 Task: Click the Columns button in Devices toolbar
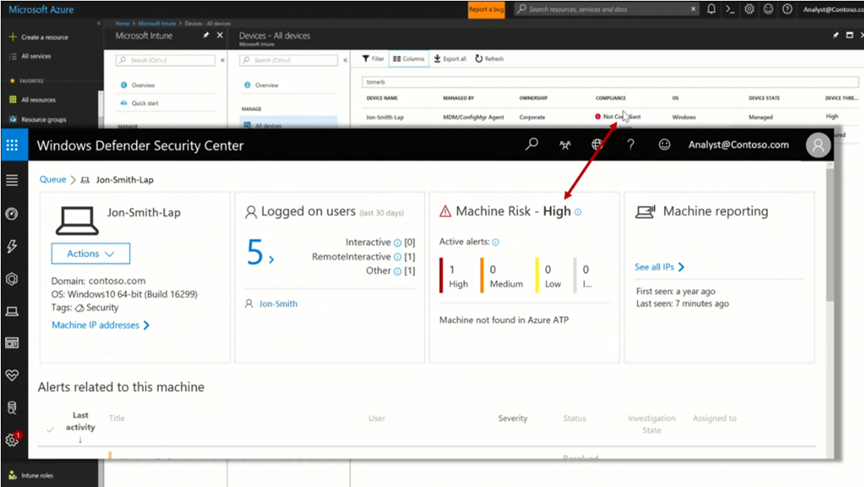409,58
